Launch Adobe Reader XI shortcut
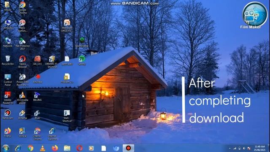270x152 pixels. point(8,98)
